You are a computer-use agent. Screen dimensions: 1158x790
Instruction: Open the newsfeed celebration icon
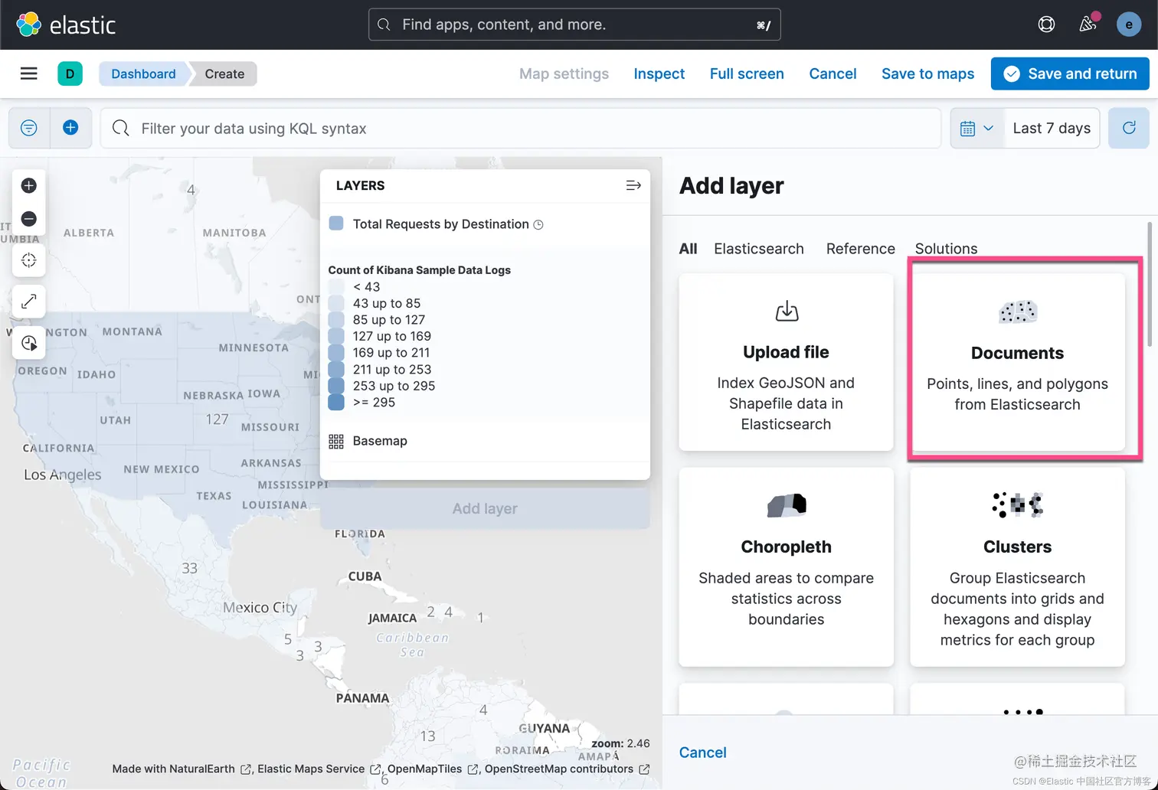point(1088,24)
